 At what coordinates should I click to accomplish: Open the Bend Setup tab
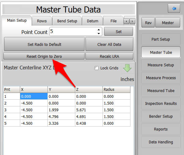click(67, 21)
